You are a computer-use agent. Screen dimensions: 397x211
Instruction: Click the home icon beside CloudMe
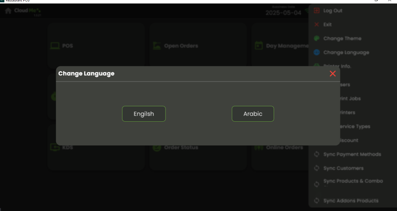(x=8, y=11)
